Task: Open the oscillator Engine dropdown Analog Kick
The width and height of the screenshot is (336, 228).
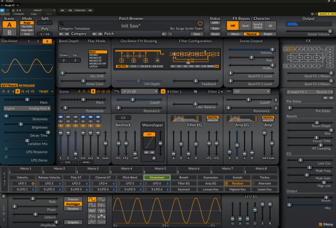Action: tap(27, 109)
